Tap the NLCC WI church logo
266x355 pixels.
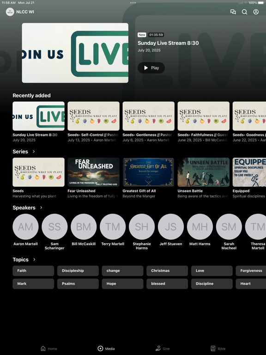[x=10, y=12]
